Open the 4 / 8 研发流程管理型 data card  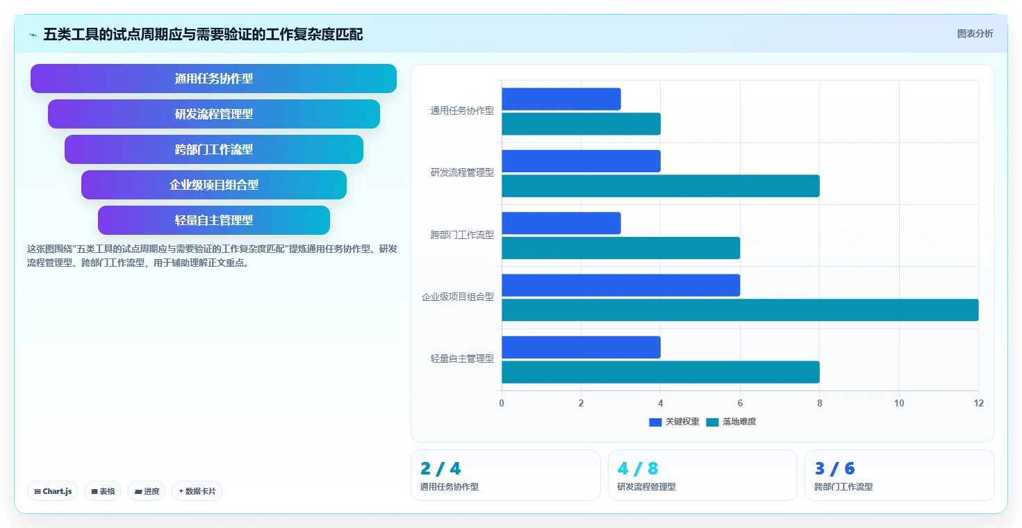702,475
